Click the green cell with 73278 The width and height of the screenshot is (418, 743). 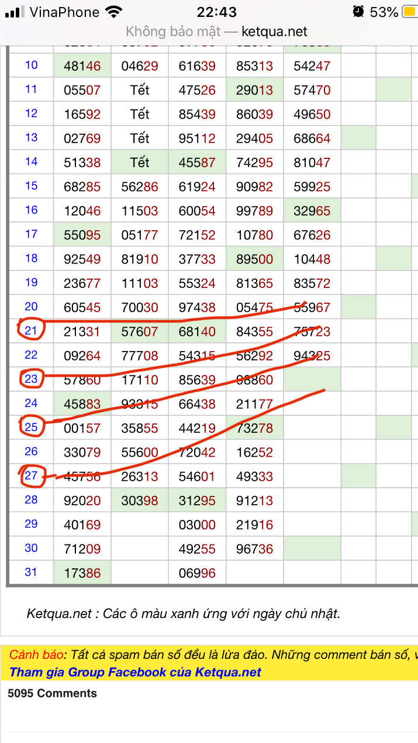[x=254, y=428]
